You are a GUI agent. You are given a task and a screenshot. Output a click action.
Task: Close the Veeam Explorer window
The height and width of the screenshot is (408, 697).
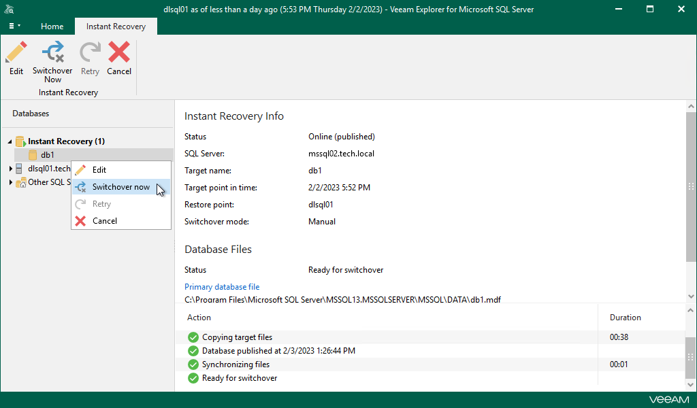[681, 9]
